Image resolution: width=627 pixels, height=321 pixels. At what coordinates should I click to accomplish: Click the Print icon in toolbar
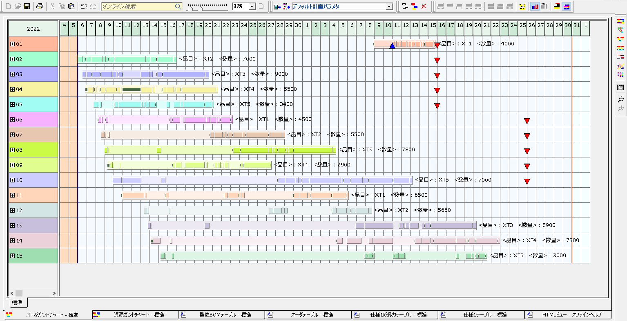pyautogui.click(x=40, y=6)
